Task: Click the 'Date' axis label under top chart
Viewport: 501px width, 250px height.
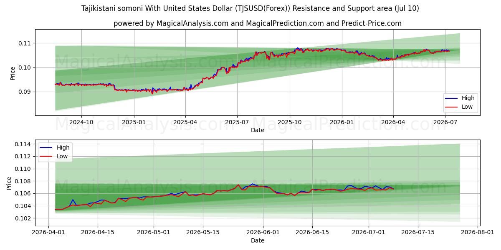Action: coord(258,130)
